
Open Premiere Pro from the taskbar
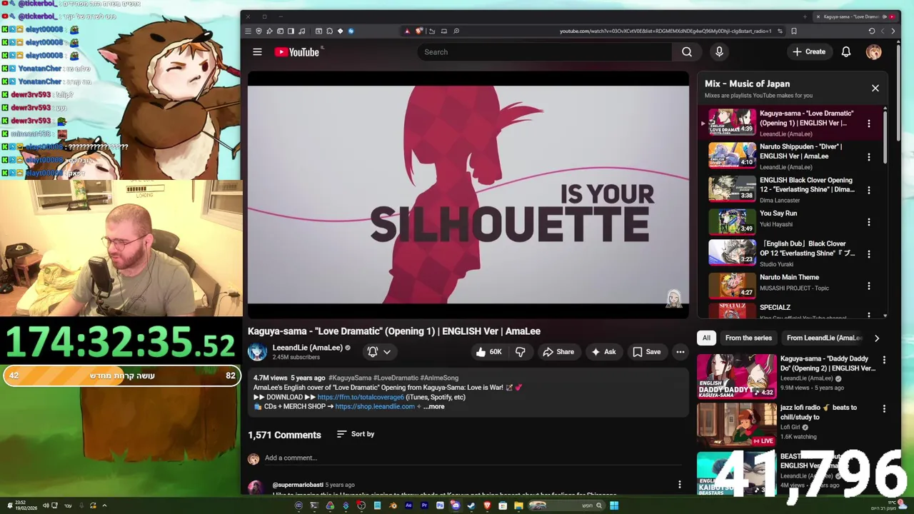[x=424, y=505]
